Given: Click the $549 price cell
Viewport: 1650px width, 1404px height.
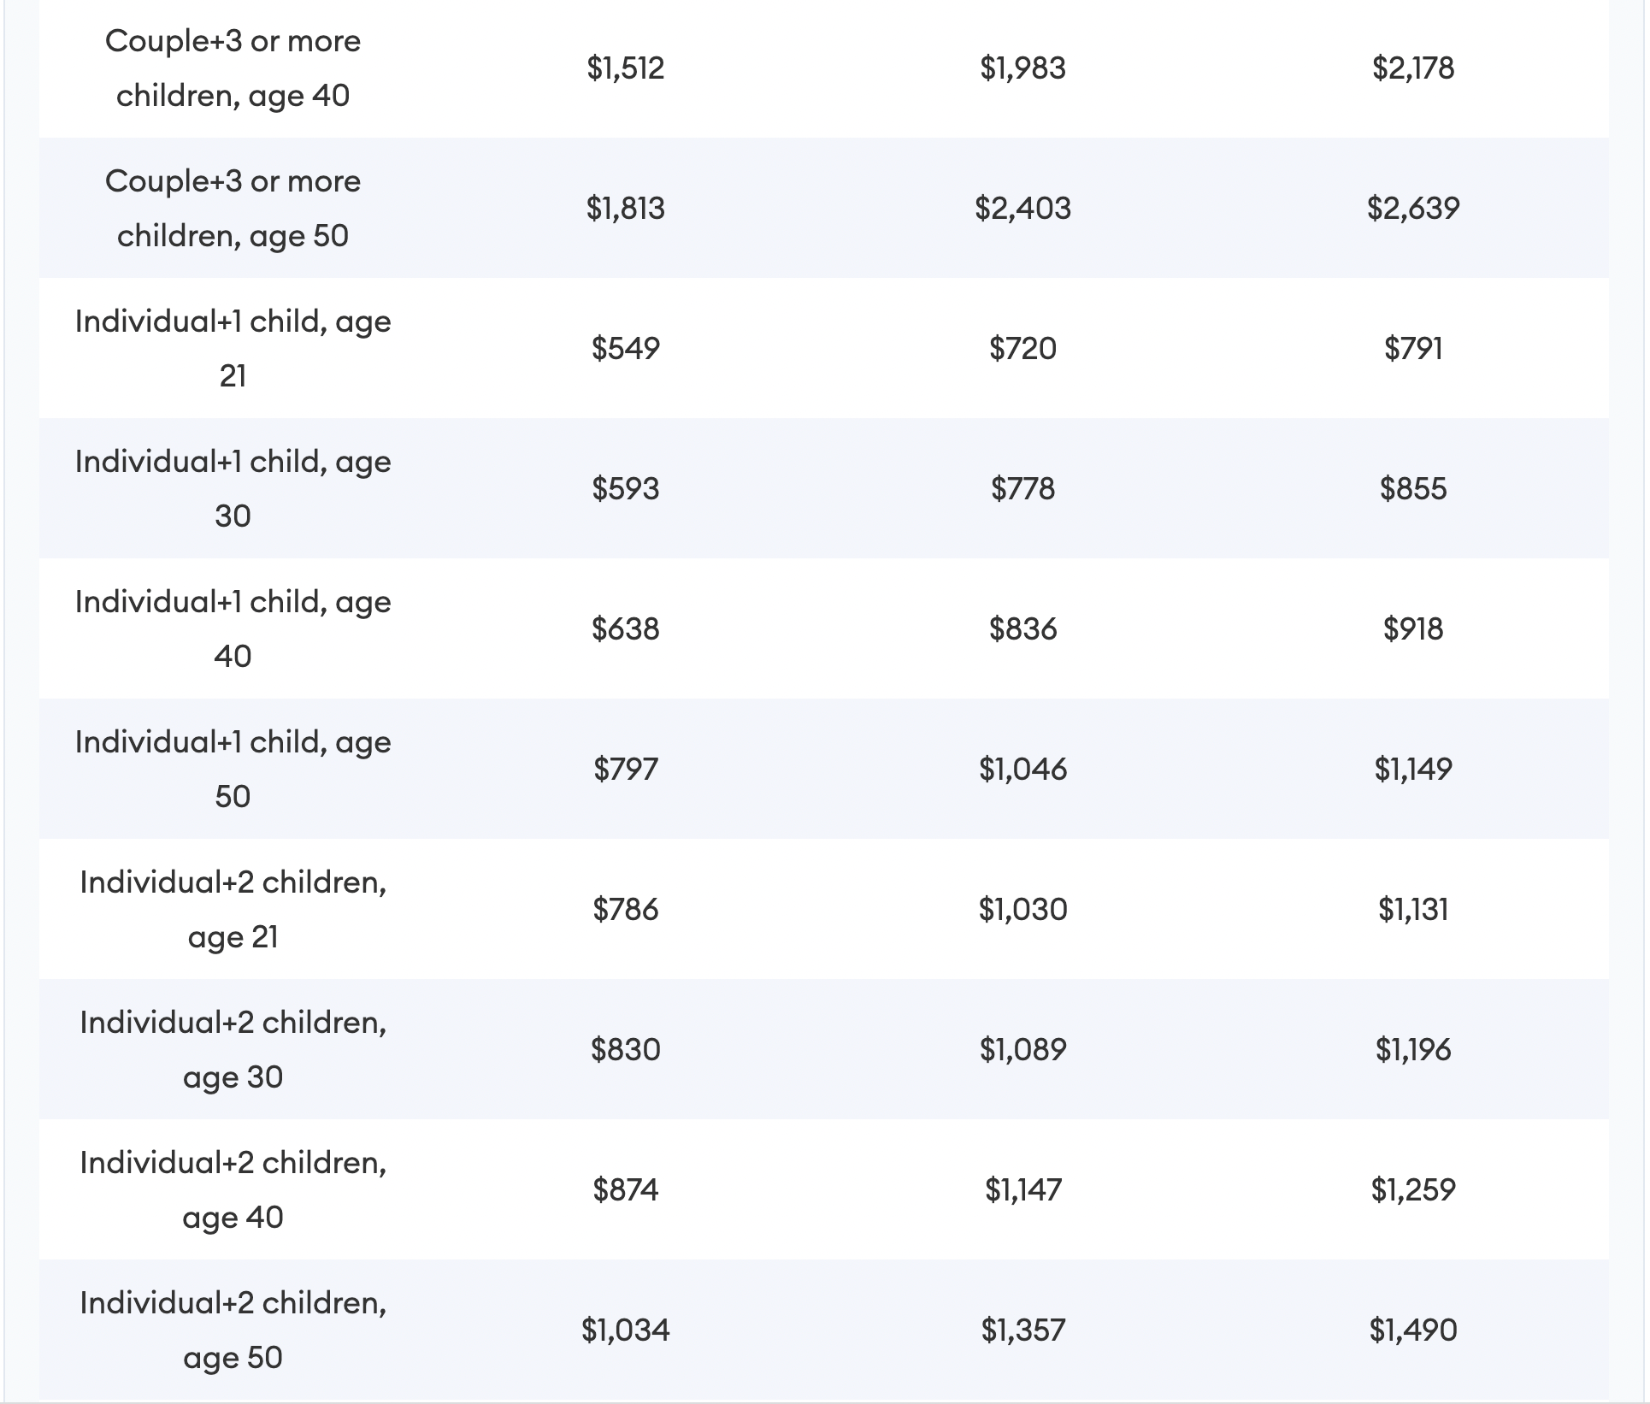Looking at the screenshot, I should (625, 349).
